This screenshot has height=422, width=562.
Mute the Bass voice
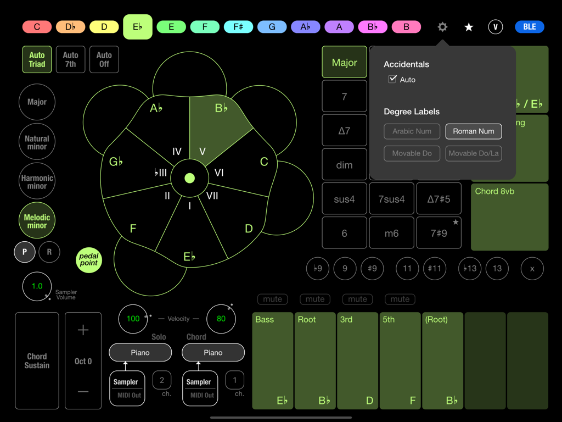272,299
